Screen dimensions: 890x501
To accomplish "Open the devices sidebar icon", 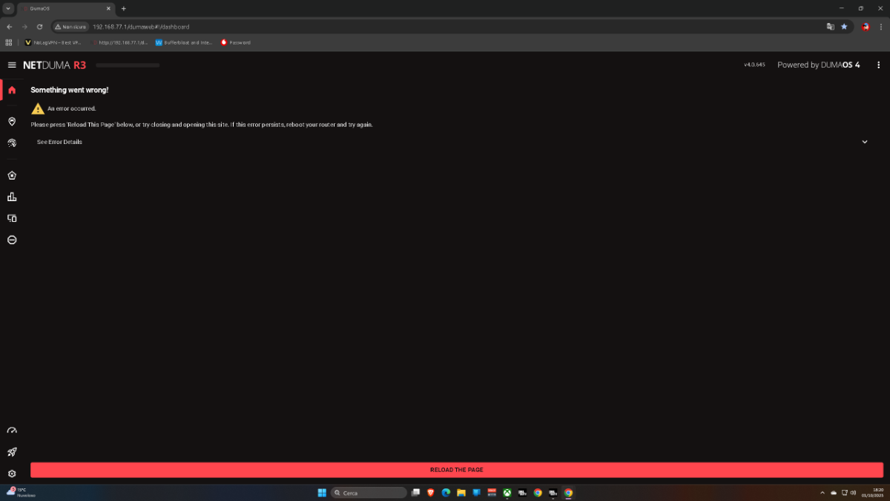I will pyautogui.click(x=12, y=218).
